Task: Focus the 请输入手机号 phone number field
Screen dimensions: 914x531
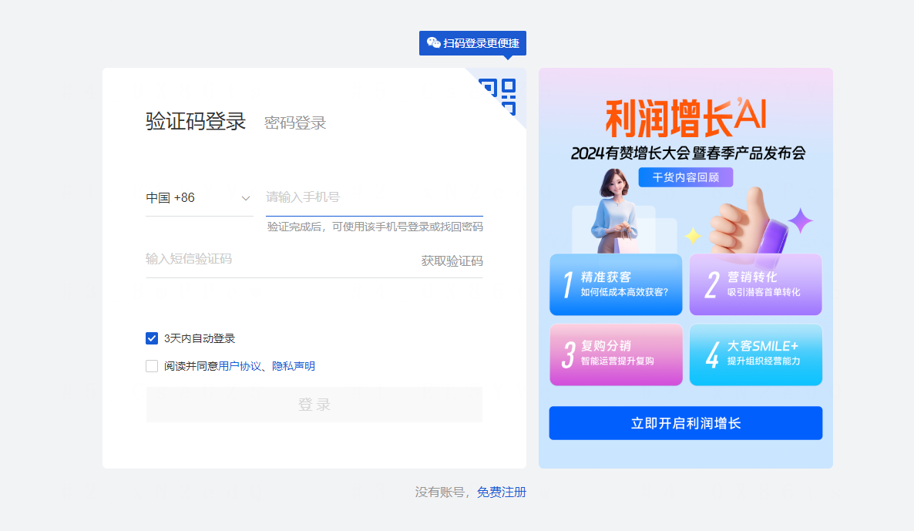Action: tap(375, 197)
